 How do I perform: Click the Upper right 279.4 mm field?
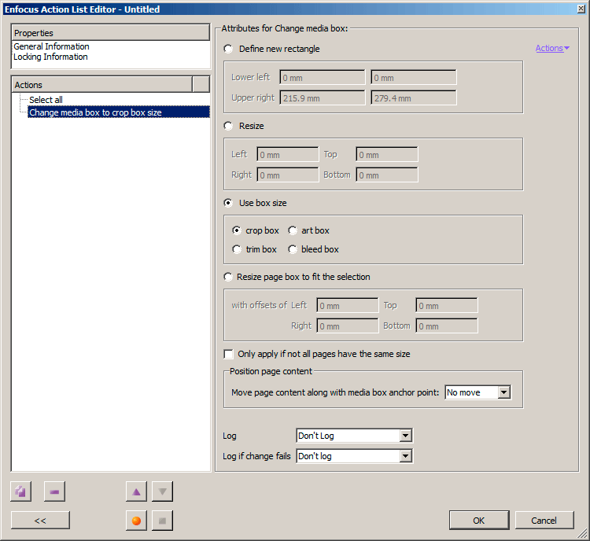click(413, 98)
